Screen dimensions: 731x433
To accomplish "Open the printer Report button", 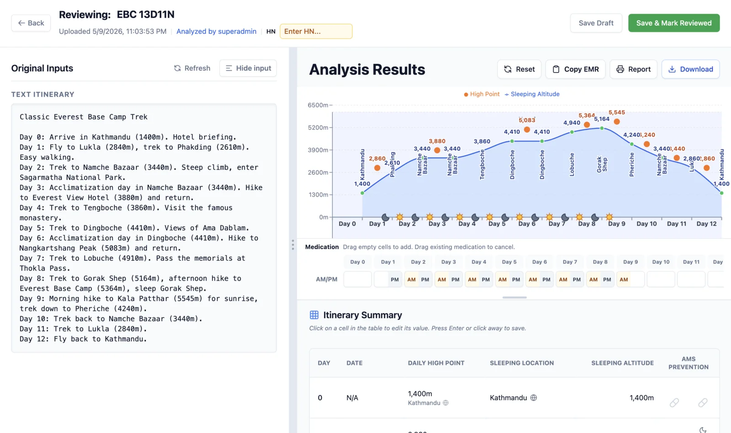I will point(633,69).
